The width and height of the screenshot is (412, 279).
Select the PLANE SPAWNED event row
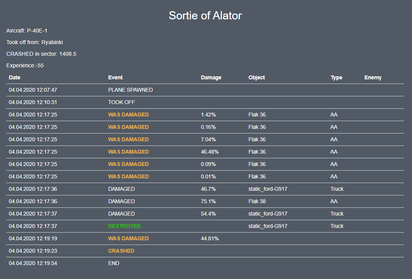pos(130,90)
